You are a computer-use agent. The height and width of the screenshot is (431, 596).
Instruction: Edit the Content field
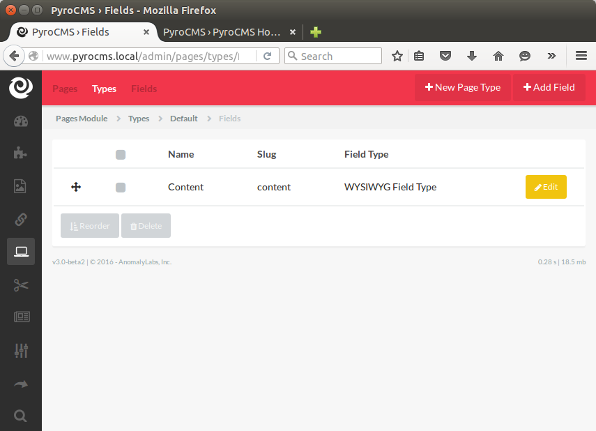546,187
